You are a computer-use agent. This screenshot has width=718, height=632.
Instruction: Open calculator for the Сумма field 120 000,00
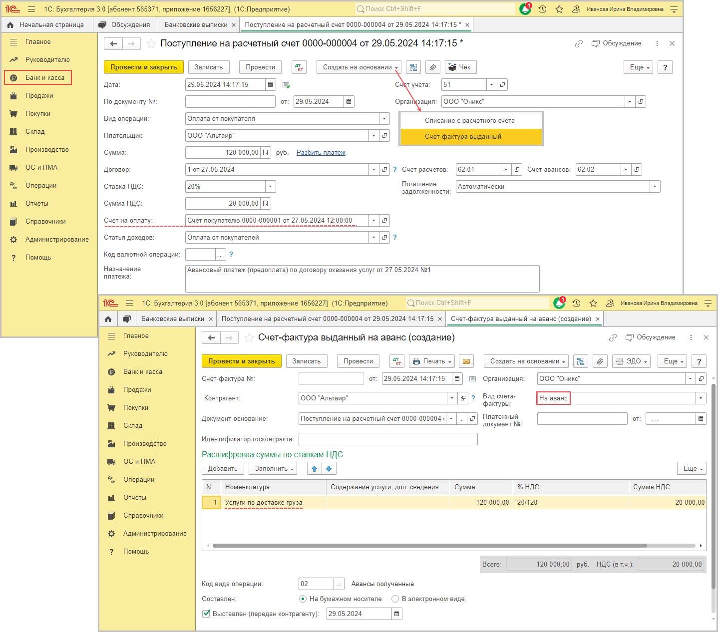[x=266, y=153]
